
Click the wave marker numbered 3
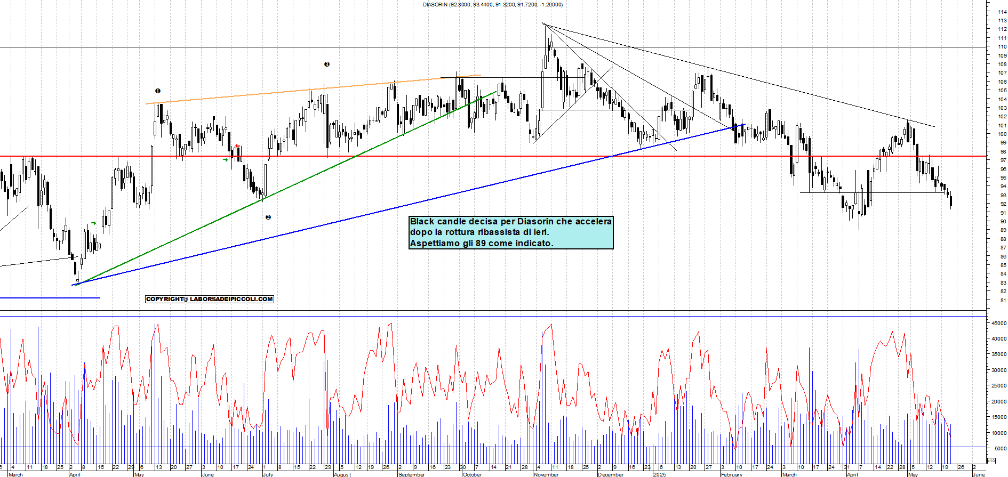coord(327,64)
